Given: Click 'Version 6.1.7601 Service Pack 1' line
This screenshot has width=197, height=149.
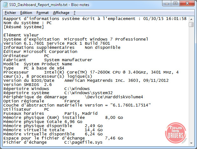Looking at the screenshot, I should click(x=57, y=43).
